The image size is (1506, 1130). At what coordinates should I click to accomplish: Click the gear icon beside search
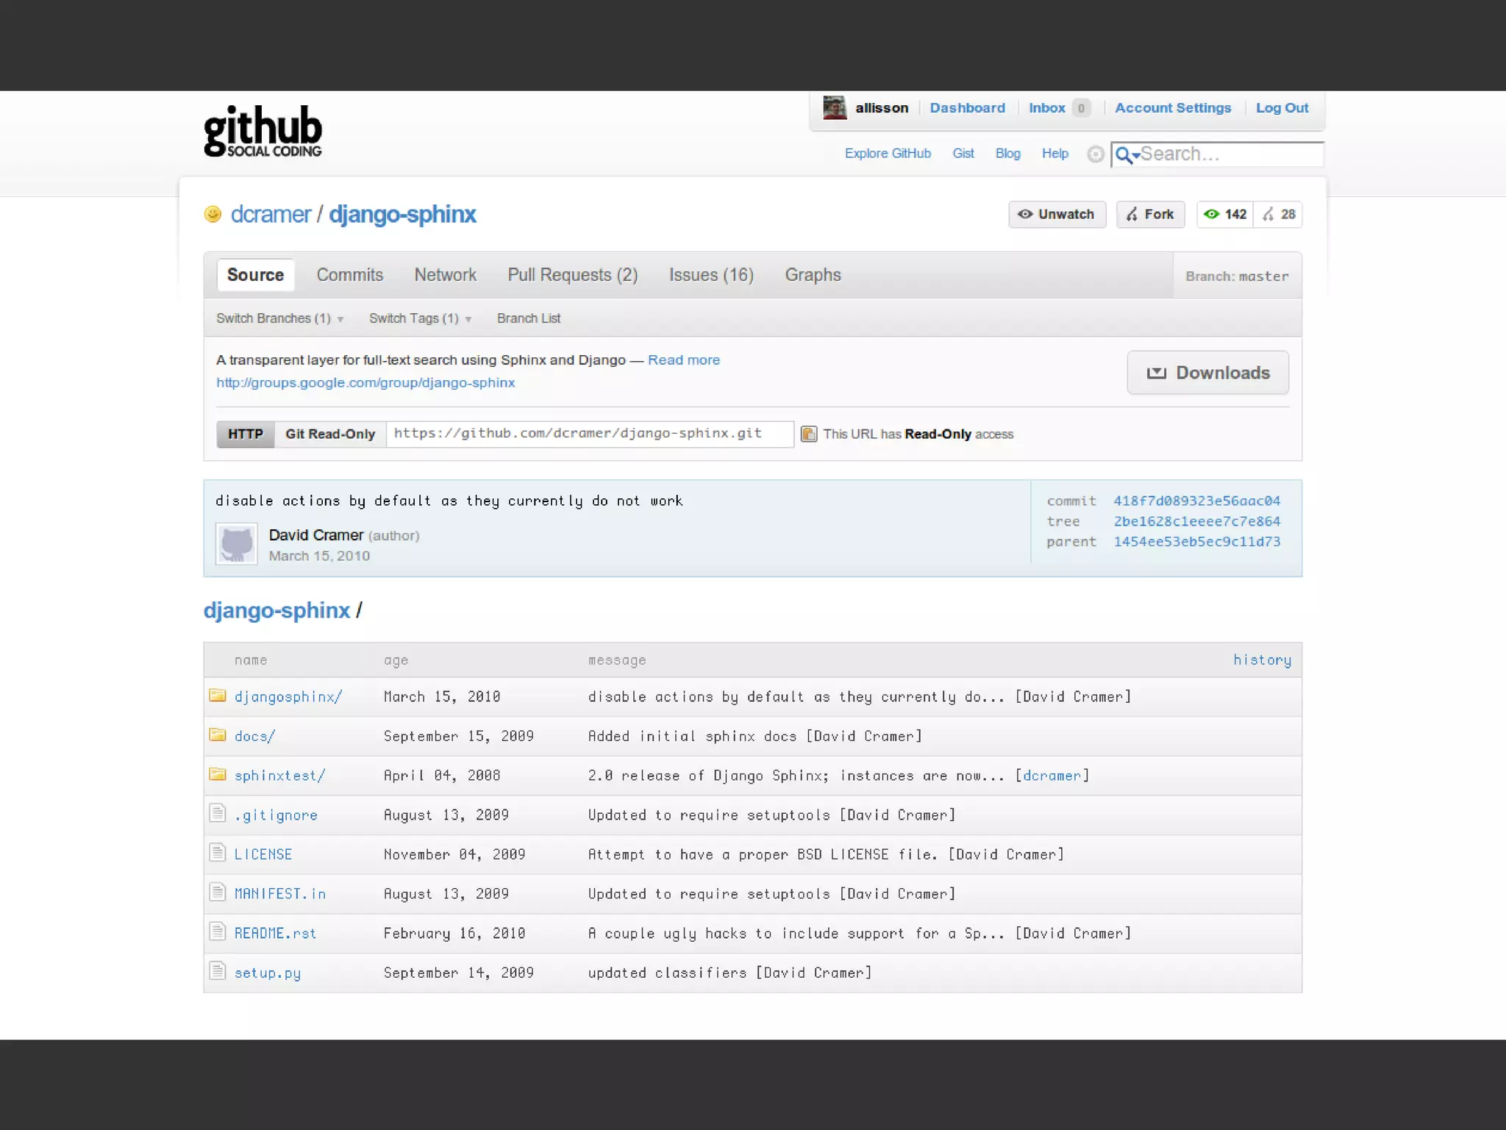[x=1095, y=154]
